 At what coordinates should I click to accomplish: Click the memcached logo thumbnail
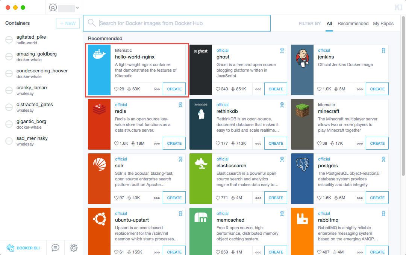point(201,231)
